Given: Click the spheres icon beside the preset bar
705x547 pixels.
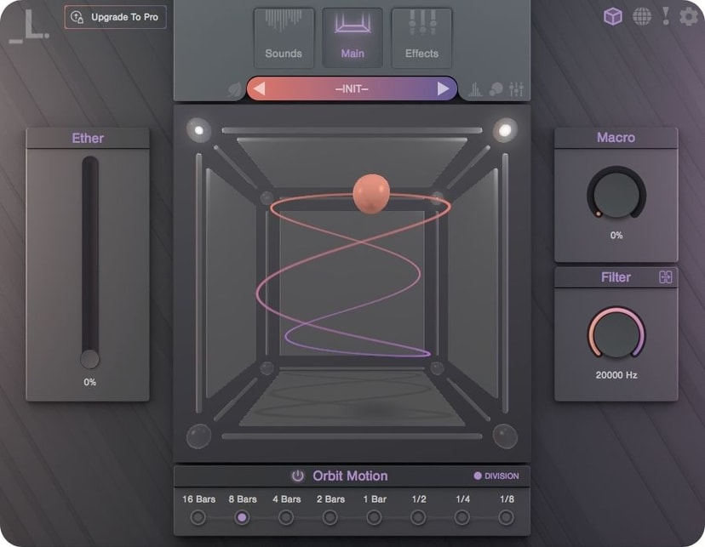Looking at the screenshot, I should point(496,89).
